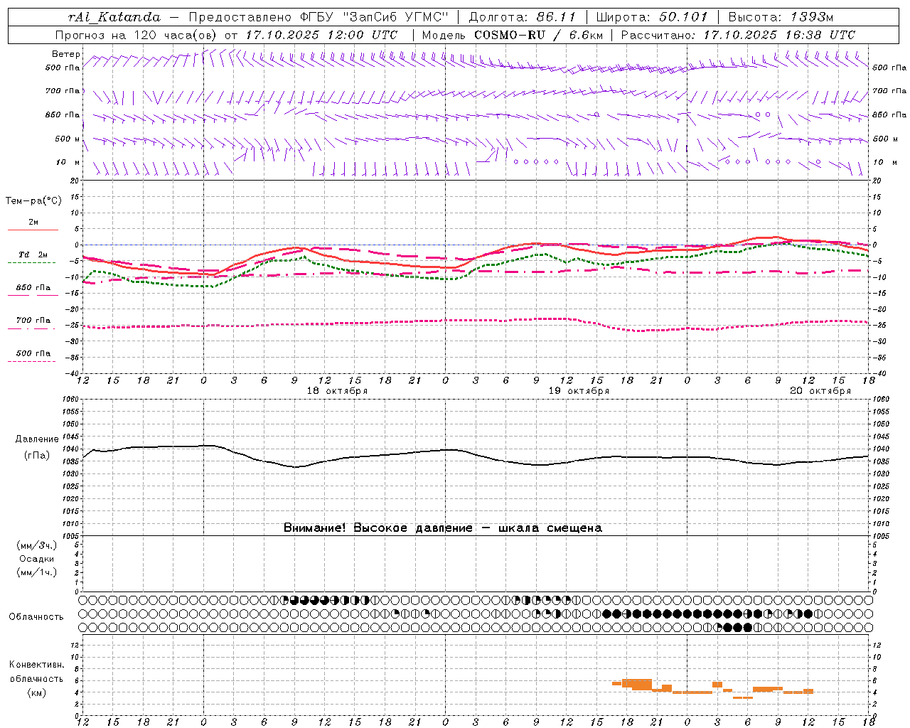Viewport: 910px width, 728px height.
Task: Select the Прогноз на 120 часа(ов) text
Action: [136, 35]
